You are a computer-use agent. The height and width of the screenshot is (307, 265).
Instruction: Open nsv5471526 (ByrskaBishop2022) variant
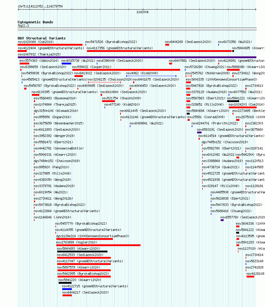pyautogui.click(x=111, y=42)
